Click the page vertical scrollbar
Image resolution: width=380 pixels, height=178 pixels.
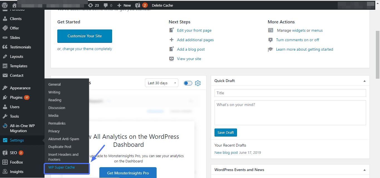point(377,54)
